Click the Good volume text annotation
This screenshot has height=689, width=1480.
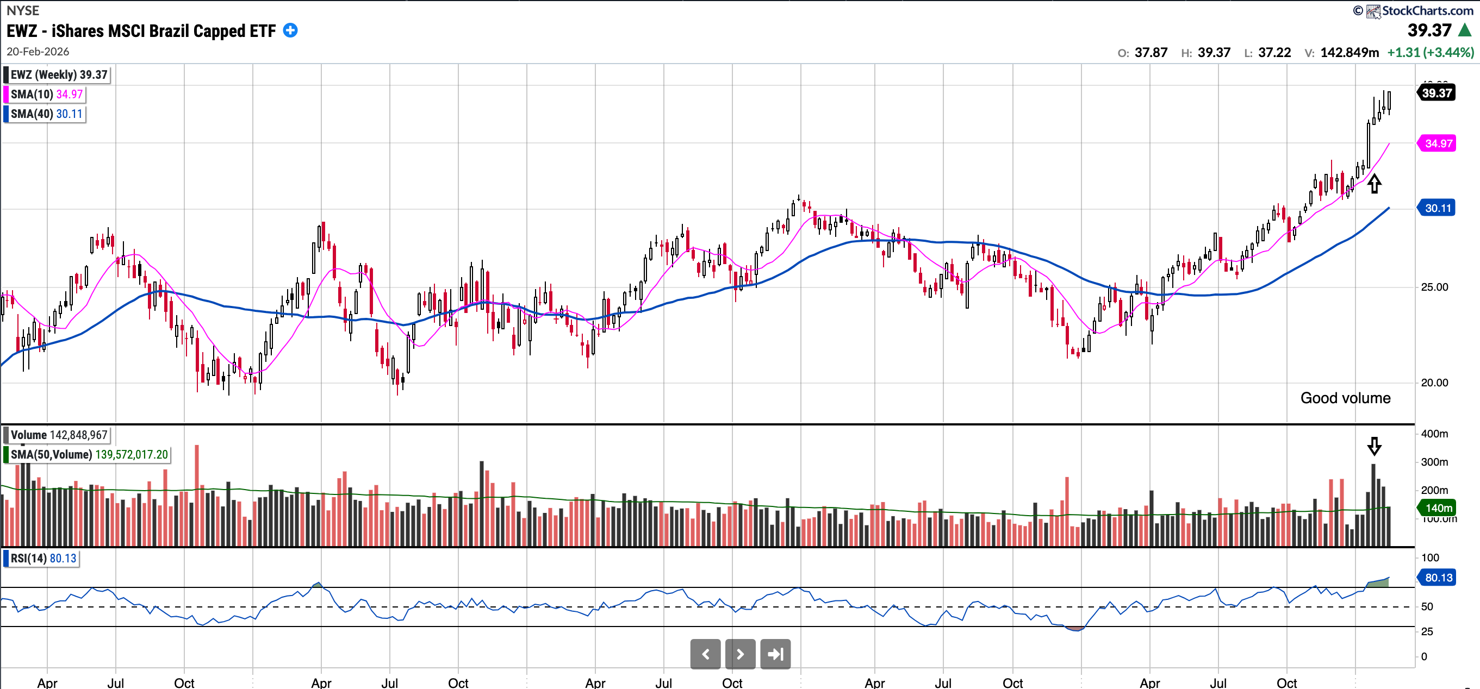point(1345,398)
